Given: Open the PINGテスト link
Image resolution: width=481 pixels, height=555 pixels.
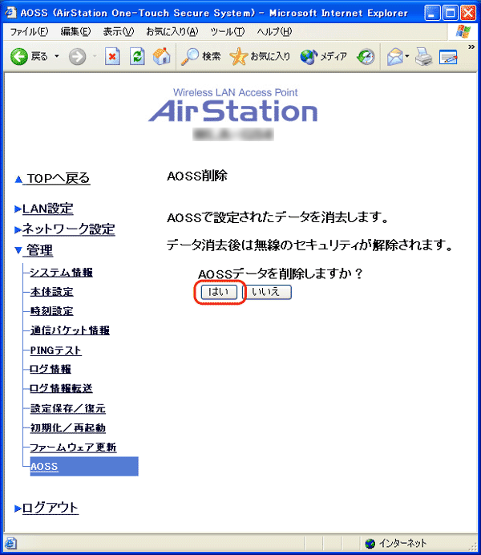Looking at the screenshot, I should click(x=56, y=350).
